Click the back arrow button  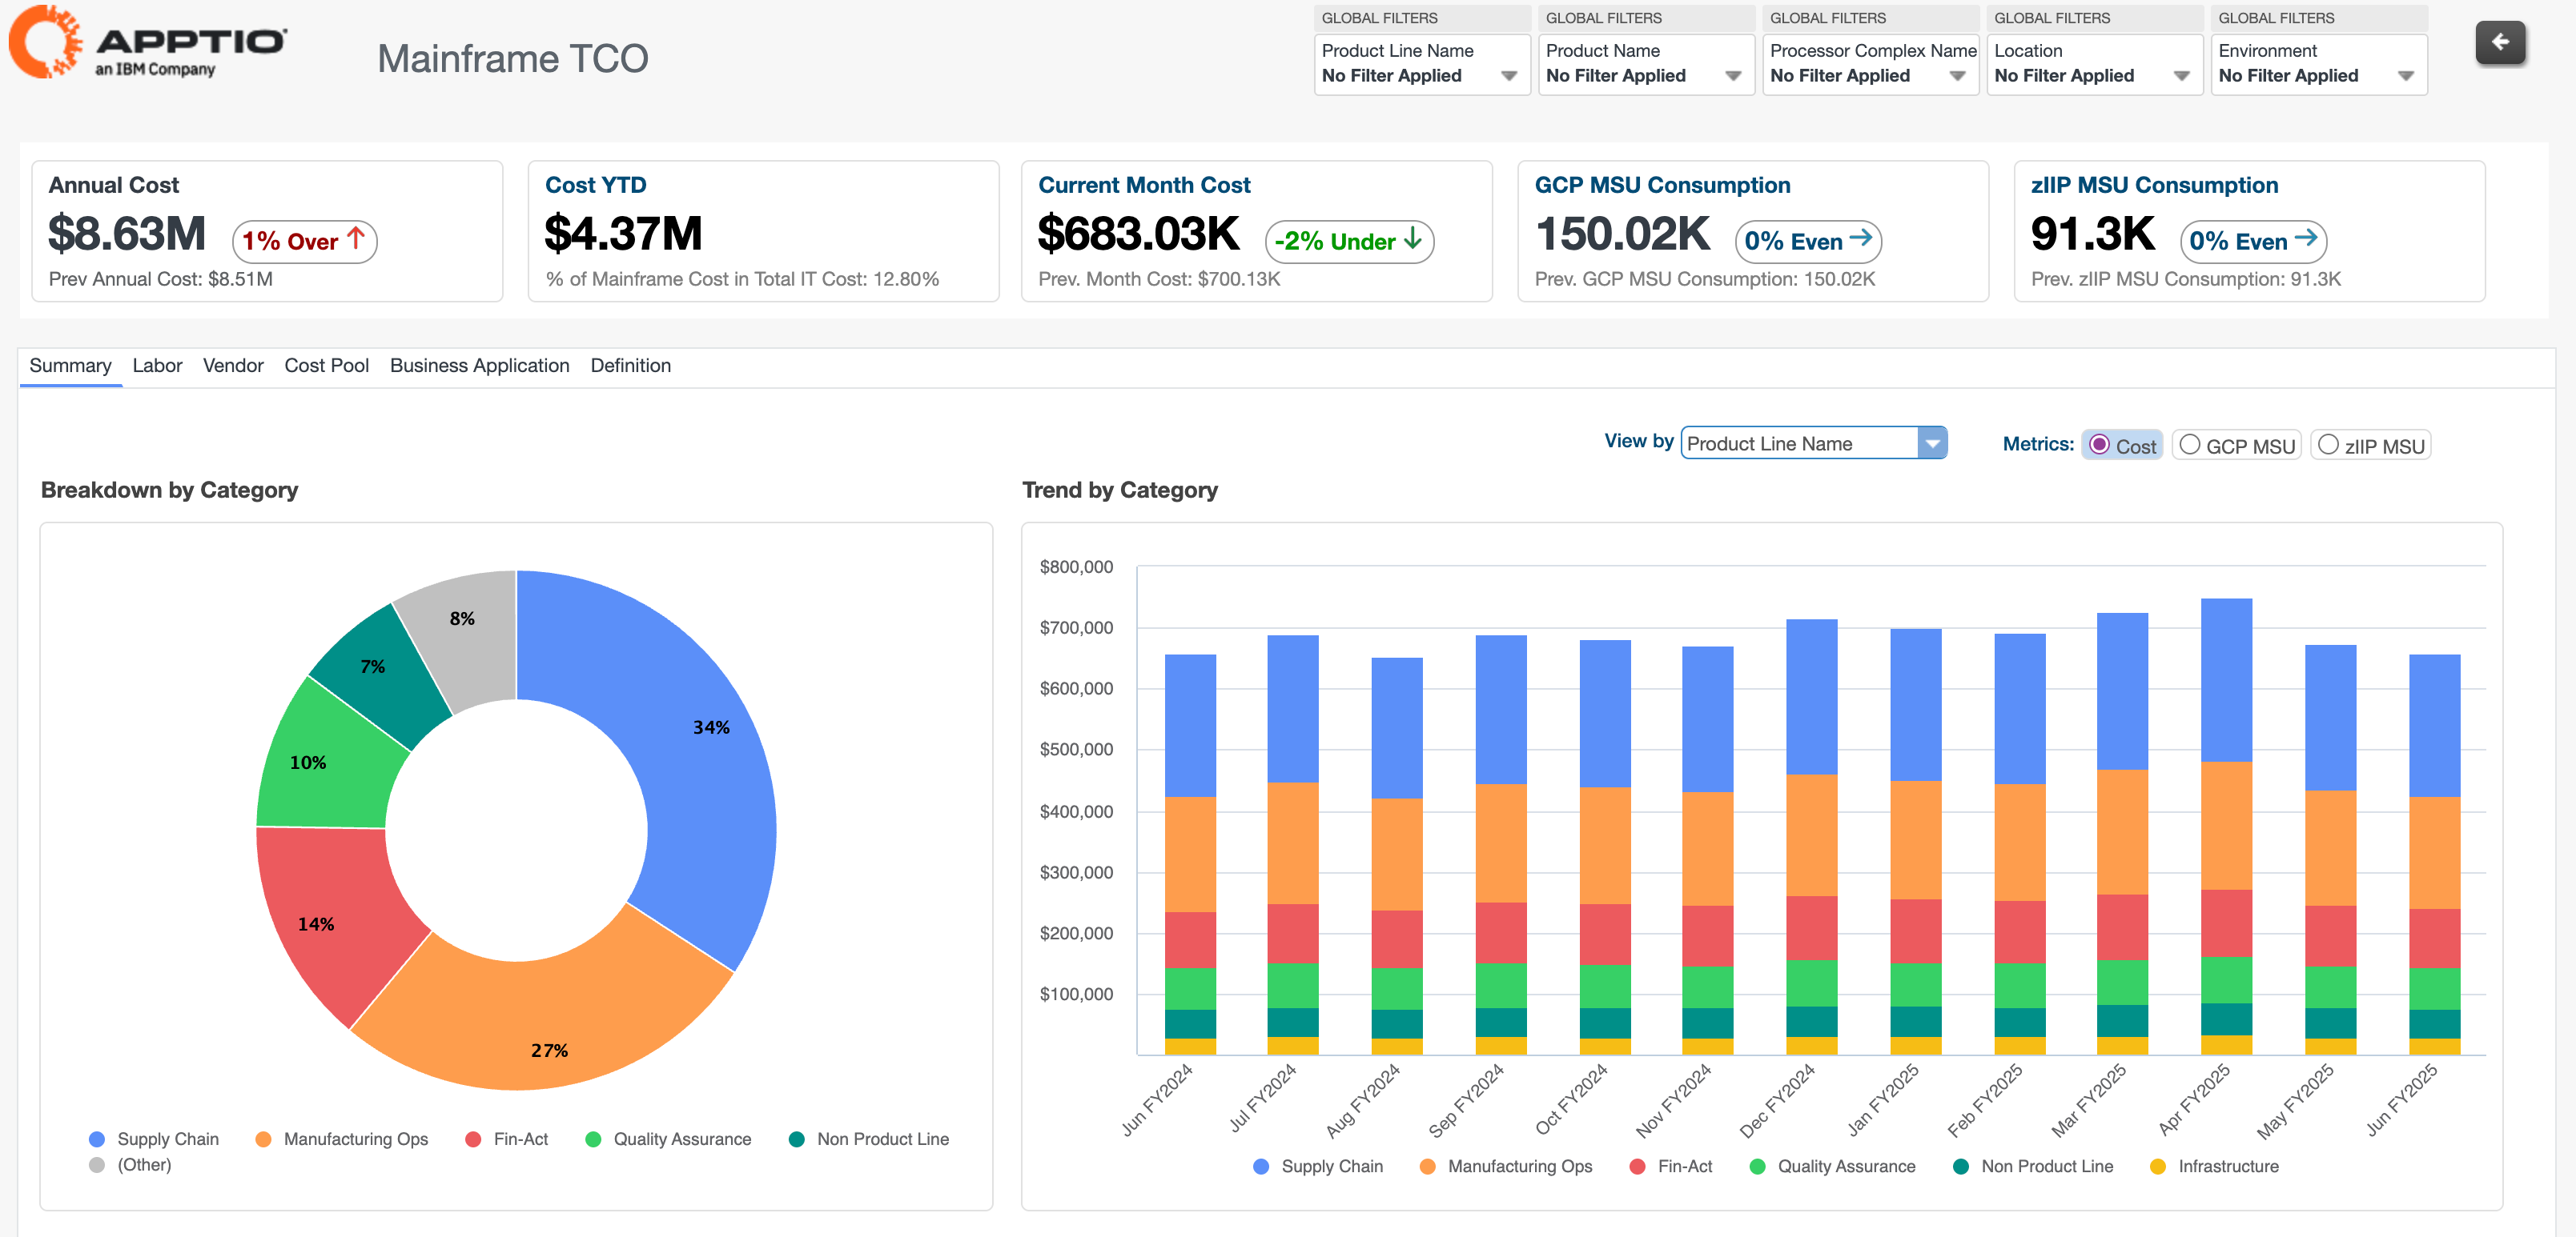coord(2499,43)
